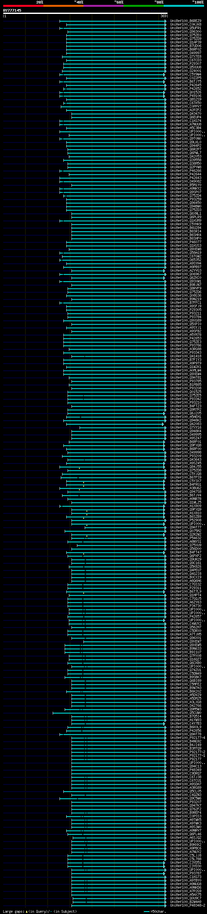Click the cyan ~100% identity legend segment
The height and width of the screenshot is (914, 207).
[x=184, y=6]
